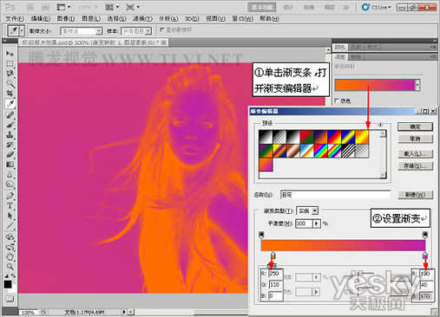Select the Pen tool

tap(10, 196)
